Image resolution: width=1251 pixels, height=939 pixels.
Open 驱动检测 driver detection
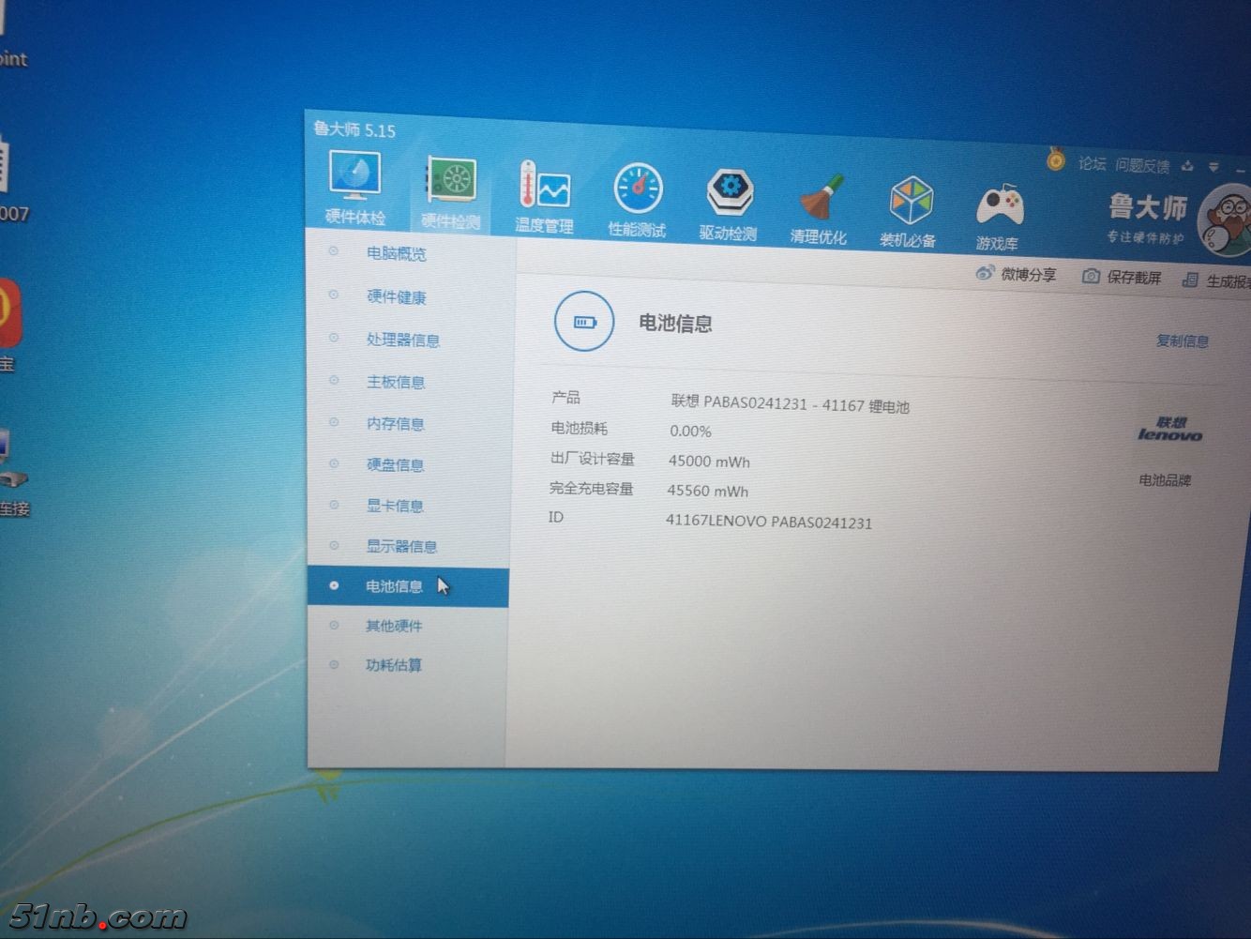click(x=729, y=199)
